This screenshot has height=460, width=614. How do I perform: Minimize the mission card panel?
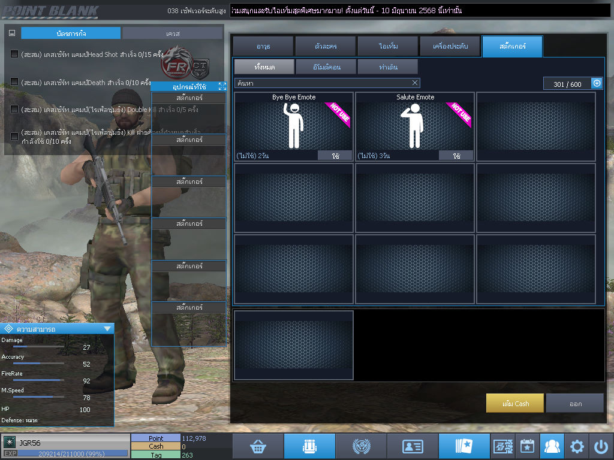(12, 34)
